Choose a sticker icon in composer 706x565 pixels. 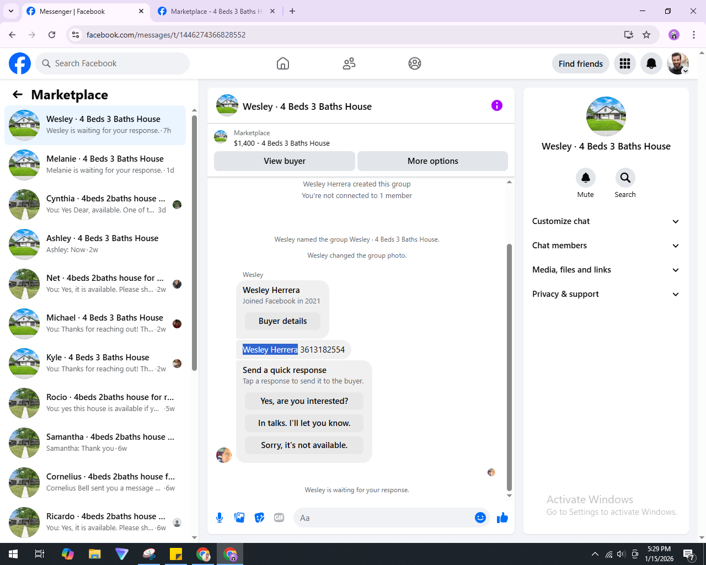(259, 518)
